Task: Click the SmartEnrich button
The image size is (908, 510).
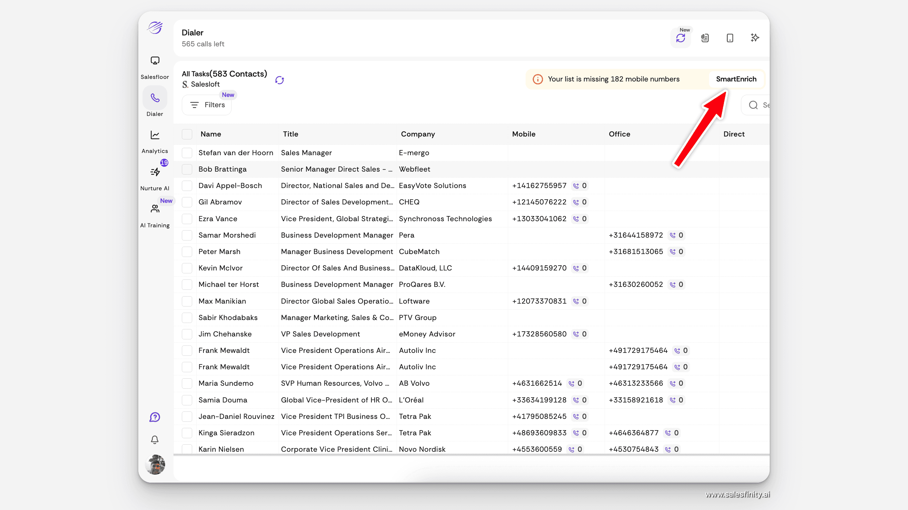Action: point(736,79)
